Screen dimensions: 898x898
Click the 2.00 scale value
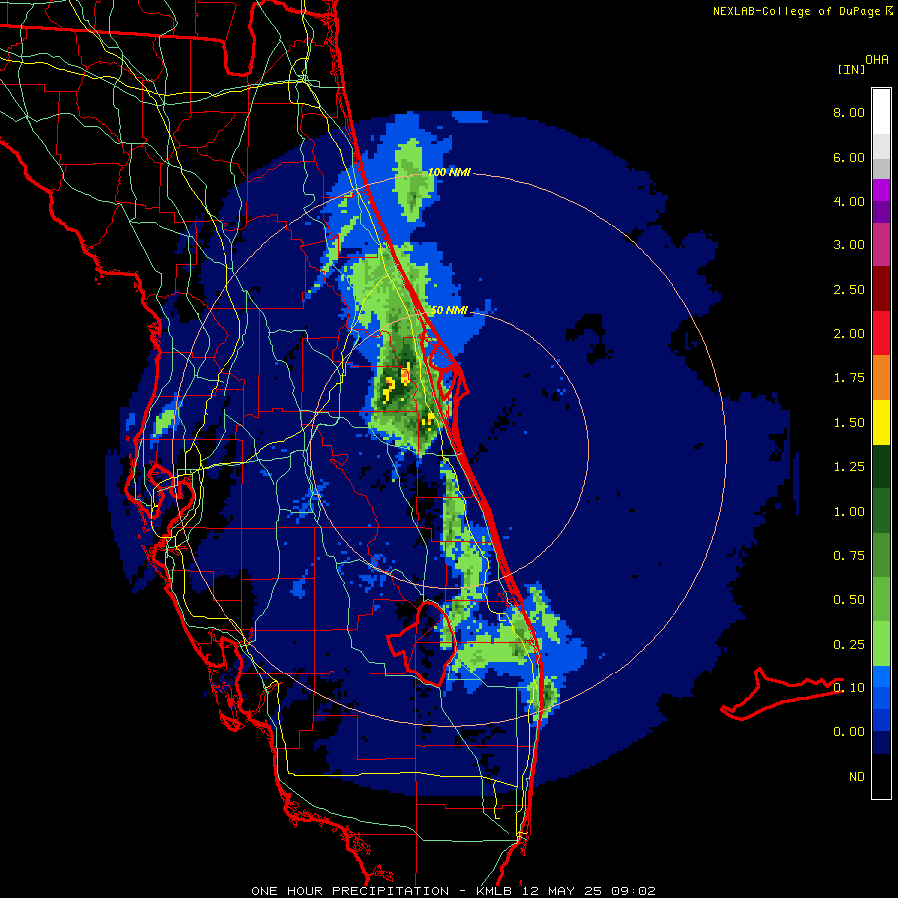pos(849,334)
